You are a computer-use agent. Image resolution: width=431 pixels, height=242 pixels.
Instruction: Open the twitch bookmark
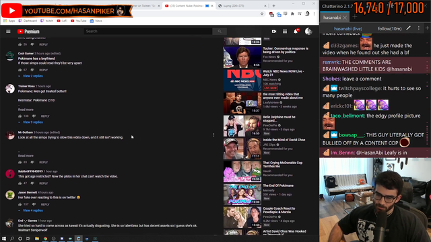[46, 21]
